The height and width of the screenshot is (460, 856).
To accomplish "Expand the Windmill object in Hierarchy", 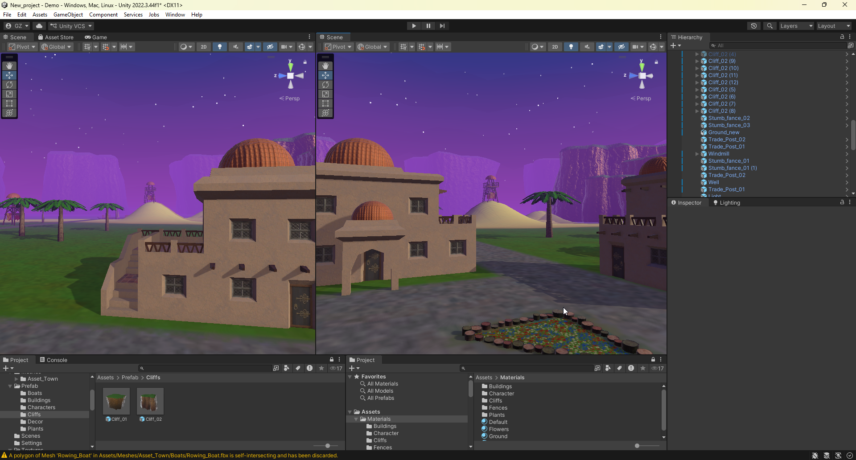I will coord(697,154).
